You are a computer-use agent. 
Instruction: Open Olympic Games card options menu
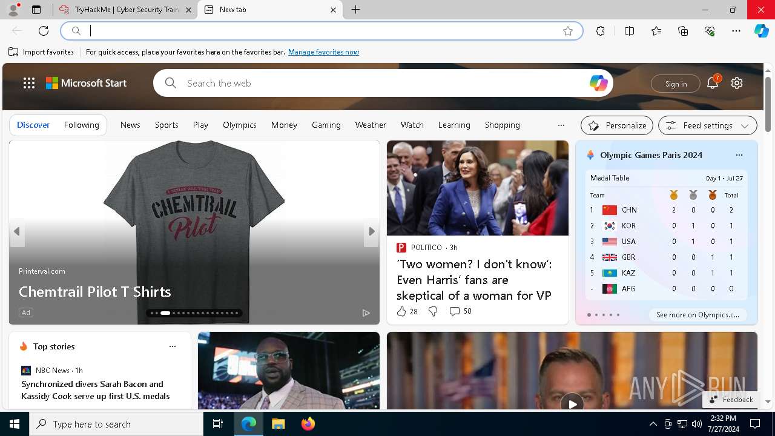[739, 155]
